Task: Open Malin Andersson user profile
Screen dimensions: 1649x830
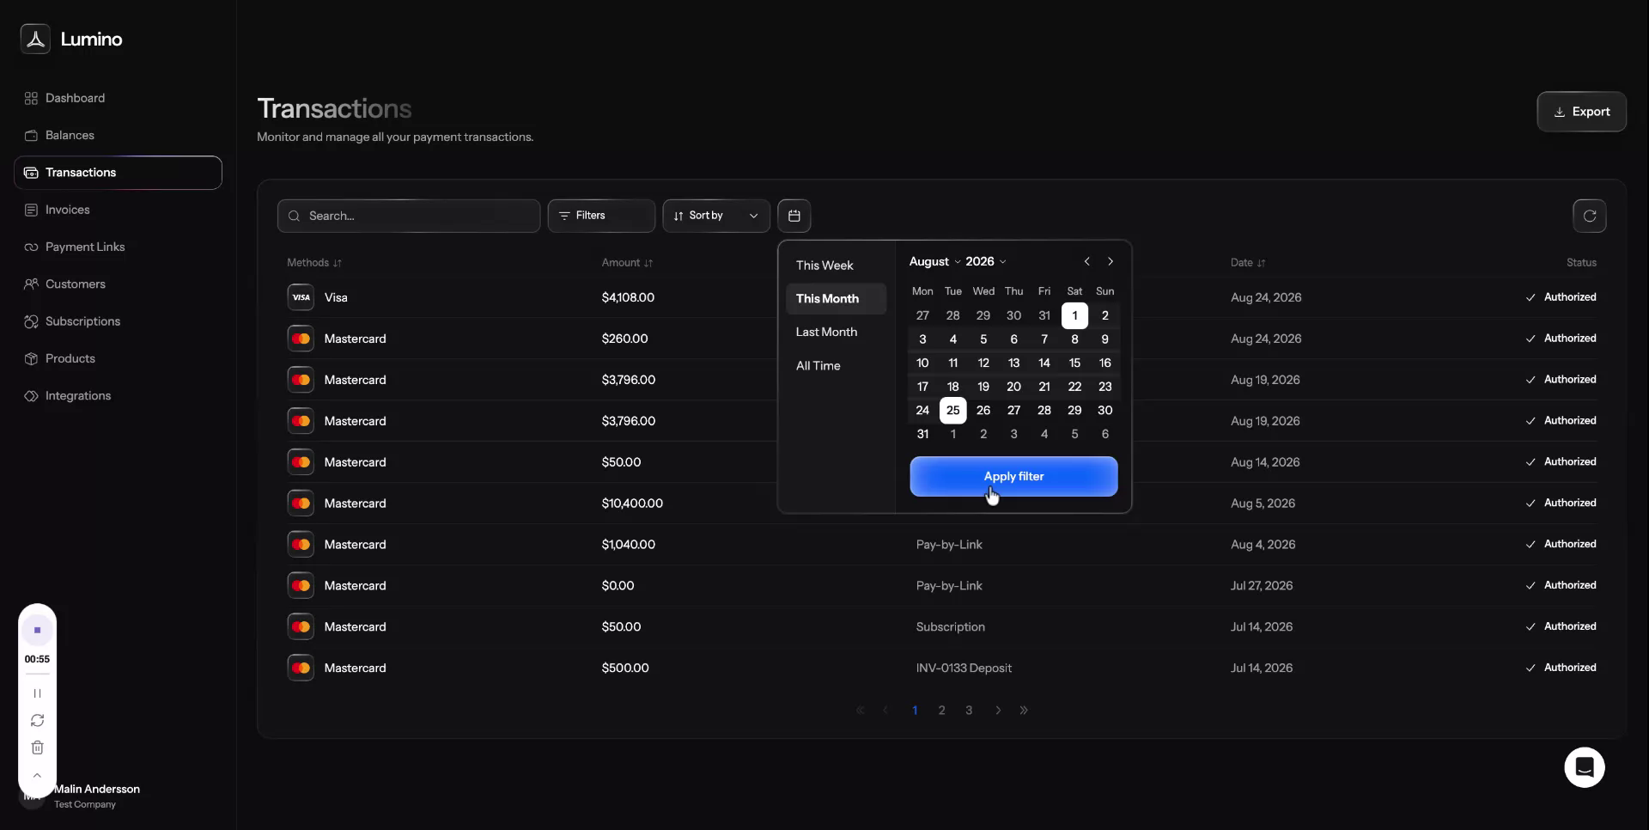Action: [x=96, y=796]
